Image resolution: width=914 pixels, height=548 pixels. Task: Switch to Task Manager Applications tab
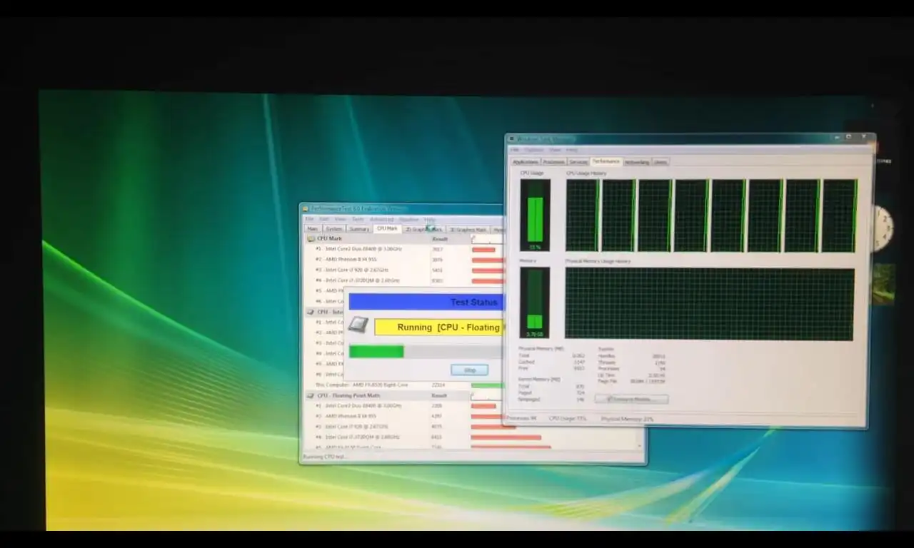point(526,162)
